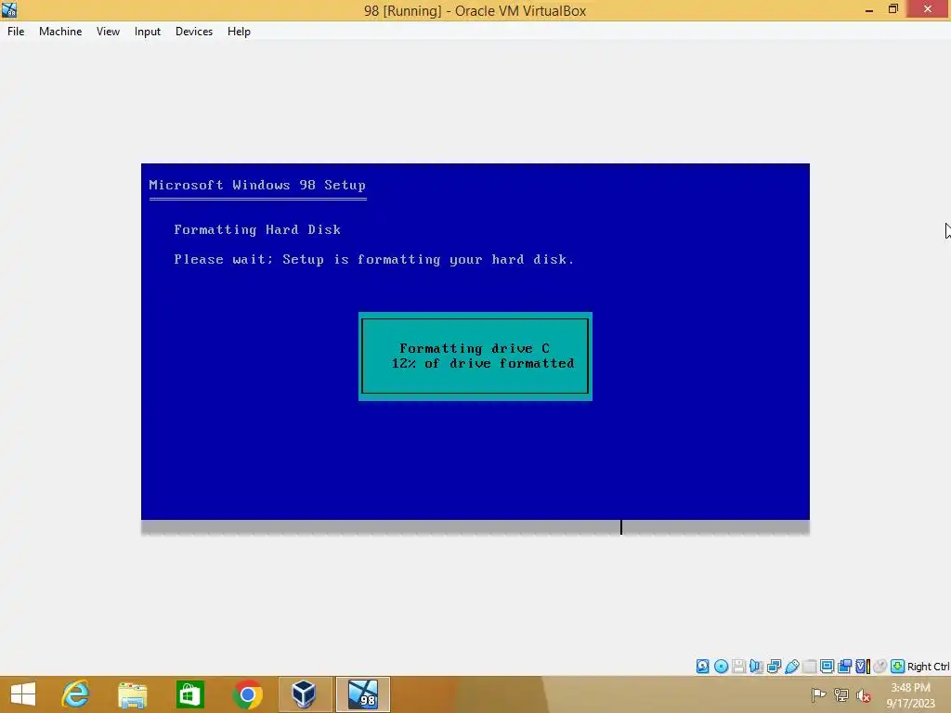
Task: Launch Google Chrome from taskbar
Action: tap(247, 694)
